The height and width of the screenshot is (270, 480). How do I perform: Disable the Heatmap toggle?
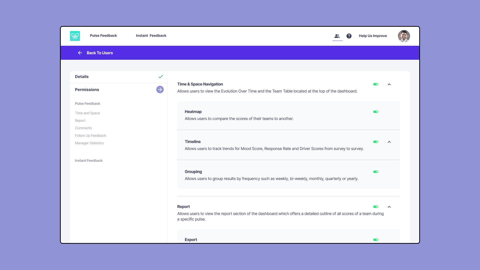(x=376, y=112)
